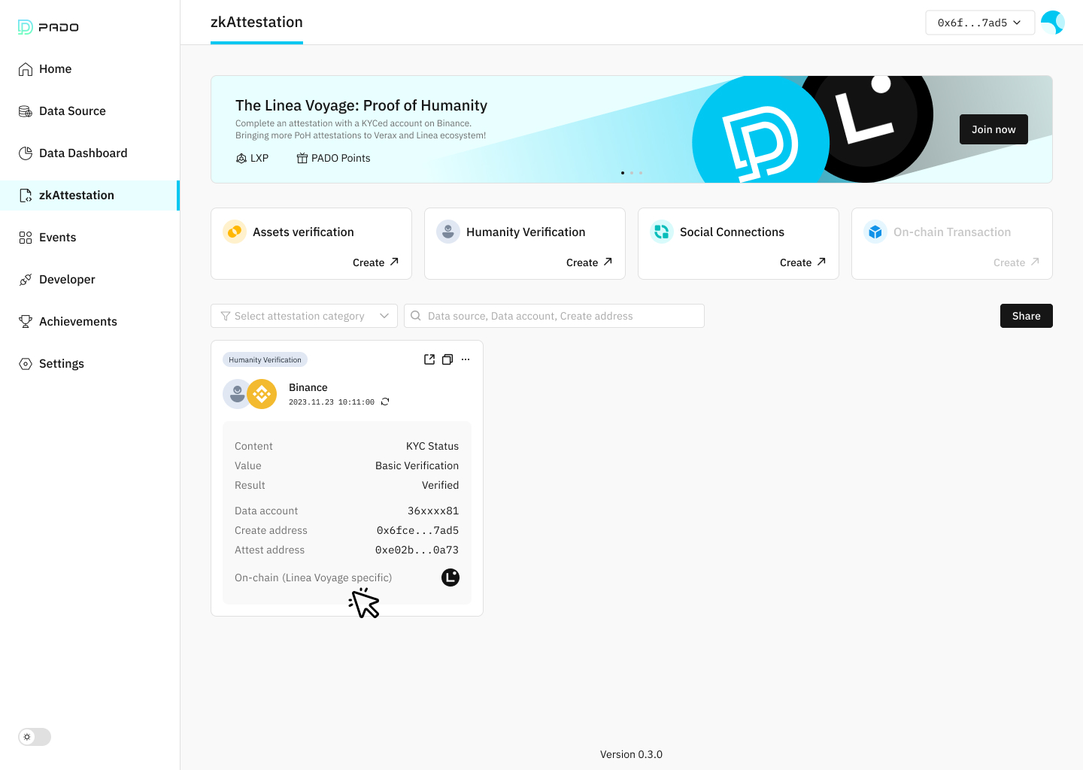Navigate to Developer section
The width and height of the screenshot is (1083, 770).
(x=89, y=280)
